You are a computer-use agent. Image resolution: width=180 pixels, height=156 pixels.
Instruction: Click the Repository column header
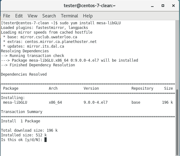click(142, 88)
